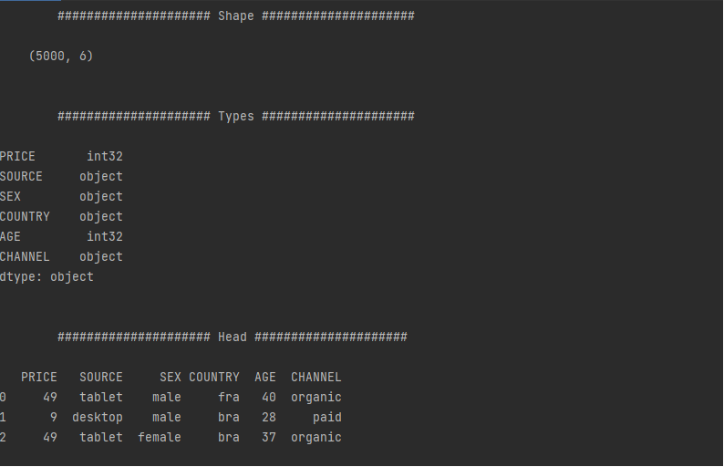This screenshot has width=724, height=467.
Task: Click the CHANNEL object type row
Action: (61, 257)
